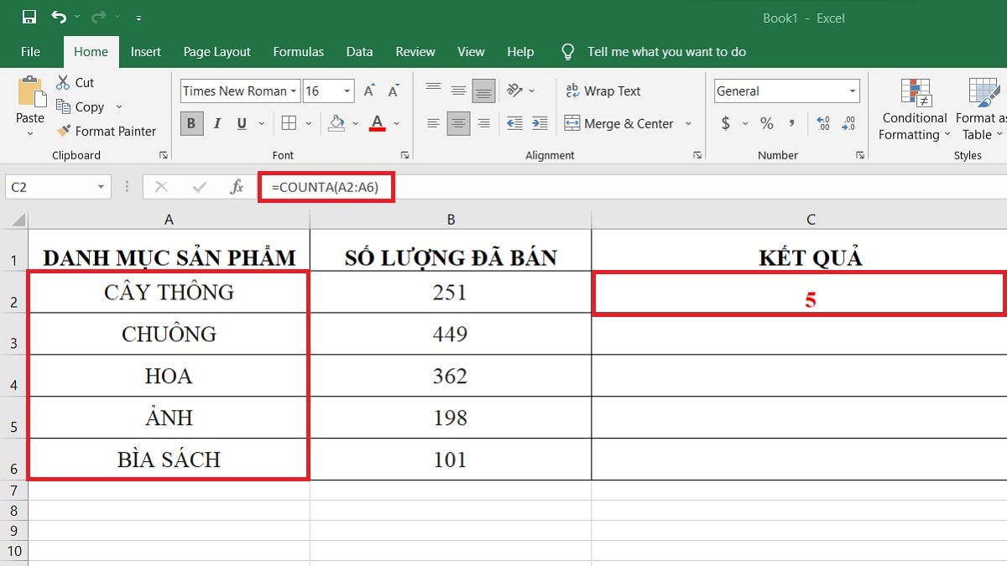Apply Percent Style formatting
The image size is (1007, 566).
click(x=766, y=123)
